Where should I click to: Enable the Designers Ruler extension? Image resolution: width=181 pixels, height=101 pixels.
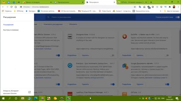click(x=112, y=55)
